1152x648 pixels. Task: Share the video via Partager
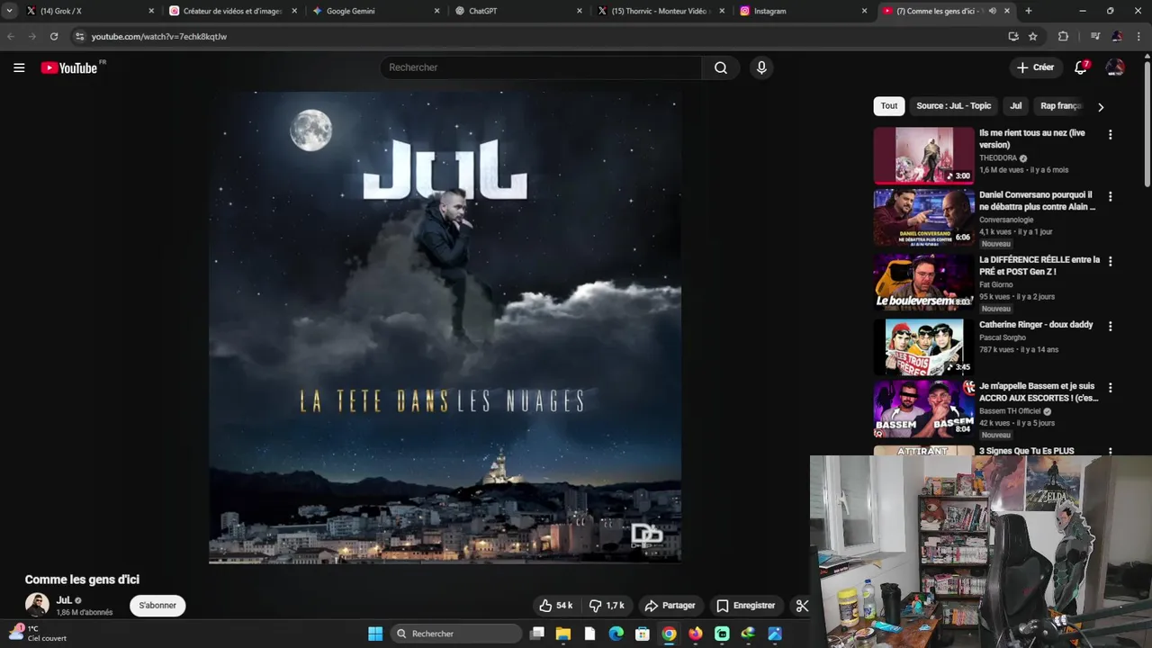pyautogui.click(x=670, y=606)
